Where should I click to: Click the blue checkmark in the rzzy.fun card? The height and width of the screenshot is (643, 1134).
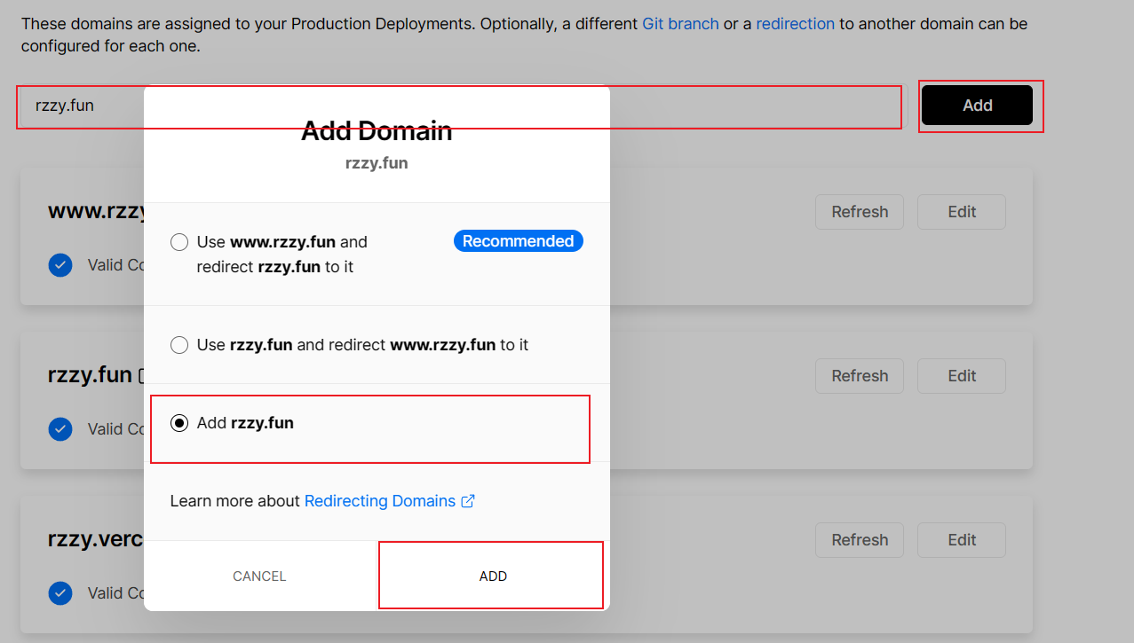(x=60, y=429)
